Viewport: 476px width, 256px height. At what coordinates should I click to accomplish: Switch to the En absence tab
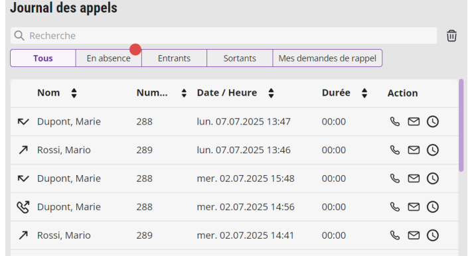(109, 58)
